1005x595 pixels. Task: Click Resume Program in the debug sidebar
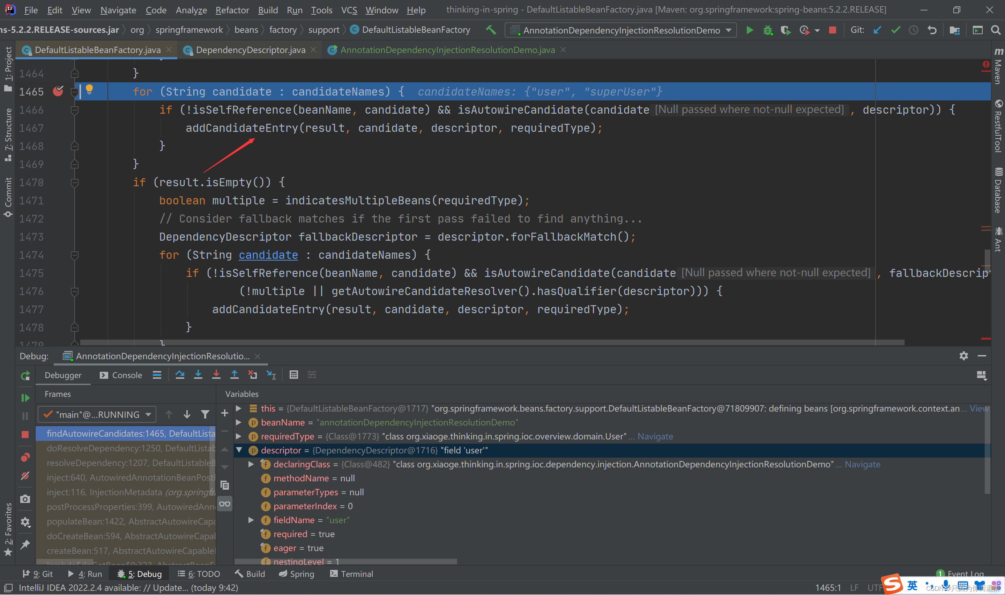pos(25,398)
